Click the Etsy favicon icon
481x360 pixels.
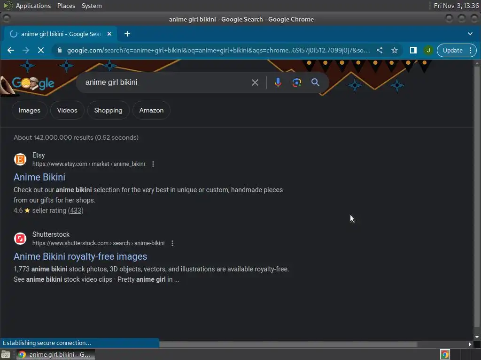(x=20, y=159)
